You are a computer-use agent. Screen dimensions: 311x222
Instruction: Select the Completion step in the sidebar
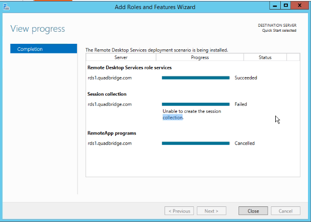click(44, 49)
